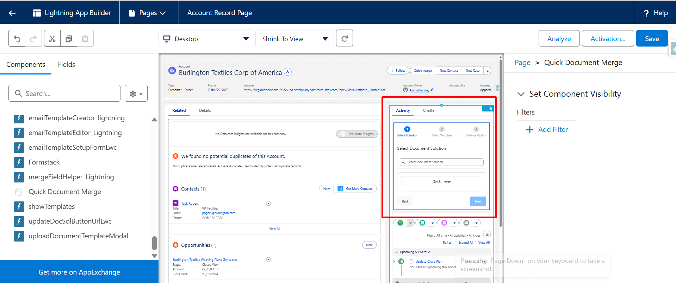Refresh the page canvas preview
The width and height of the screenshot is (676, 283).
coord(345,38)
